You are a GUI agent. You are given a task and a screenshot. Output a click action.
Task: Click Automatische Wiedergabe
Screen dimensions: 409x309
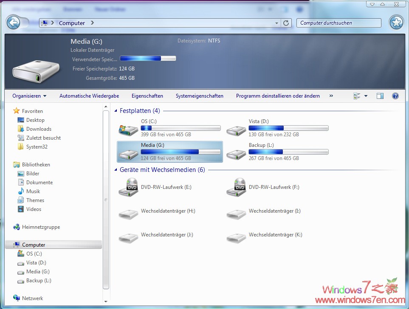[x=89, y=96]
